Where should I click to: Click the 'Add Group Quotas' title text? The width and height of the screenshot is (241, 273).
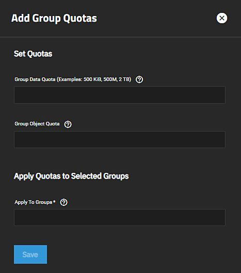click(x=54, y=18)
